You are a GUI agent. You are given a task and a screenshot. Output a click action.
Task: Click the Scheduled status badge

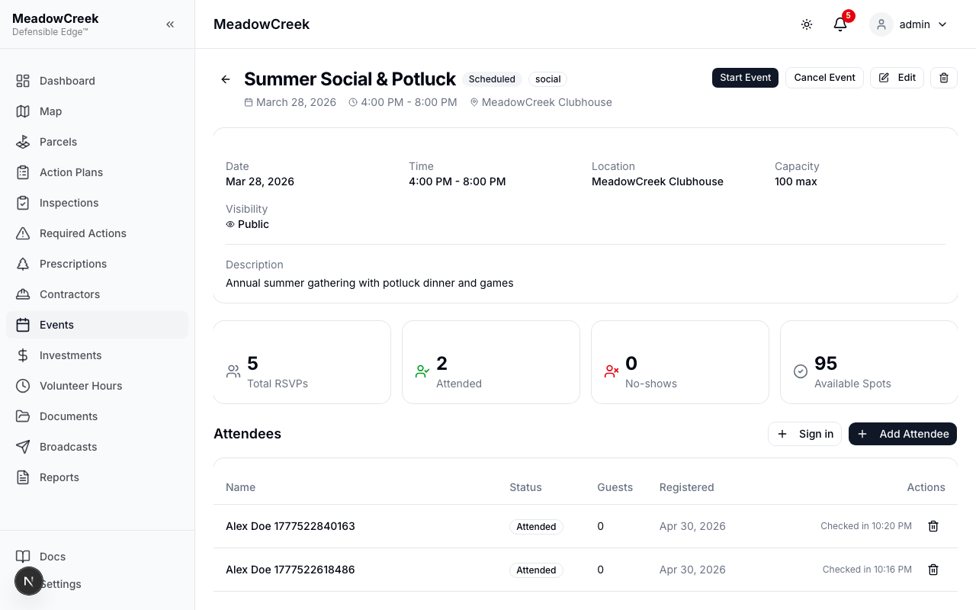point(492,79)
